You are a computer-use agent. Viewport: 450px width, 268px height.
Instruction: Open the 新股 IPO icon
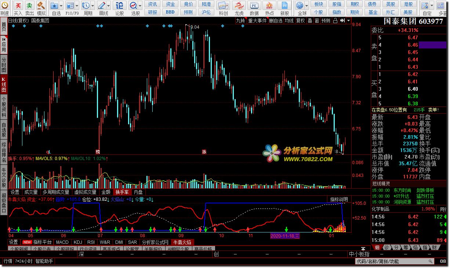click(284, 6)
